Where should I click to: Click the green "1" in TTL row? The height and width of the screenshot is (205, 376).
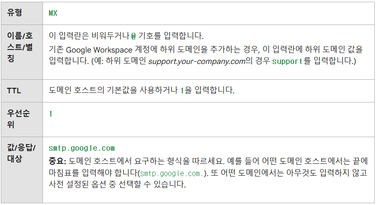click(182, 91)
